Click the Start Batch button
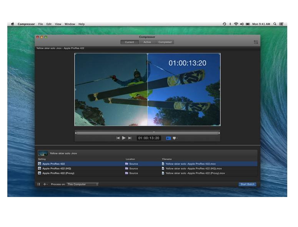298x227 pixels. pos(247,184)
